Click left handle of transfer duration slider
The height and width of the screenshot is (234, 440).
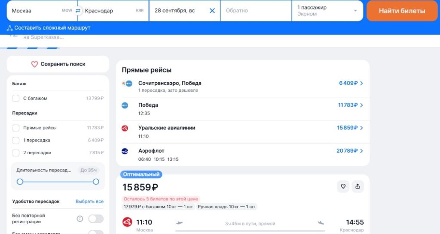(x=20, y=182)
